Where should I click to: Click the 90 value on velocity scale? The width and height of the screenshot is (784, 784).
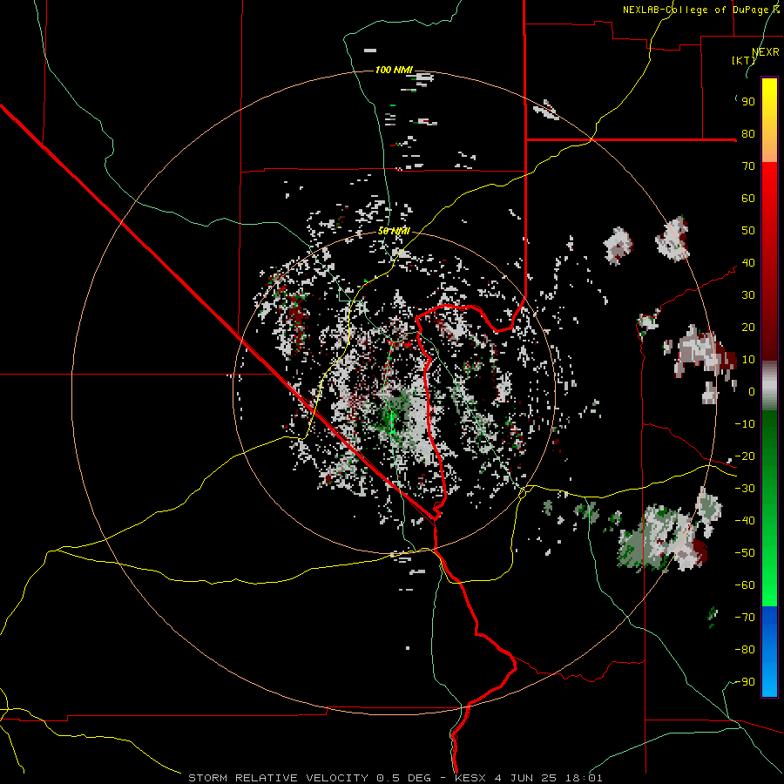click(748, 102)
